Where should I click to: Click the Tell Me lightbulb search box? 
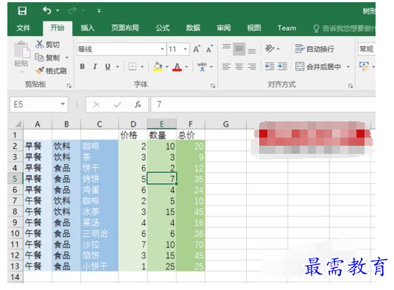tap(344, 28)
